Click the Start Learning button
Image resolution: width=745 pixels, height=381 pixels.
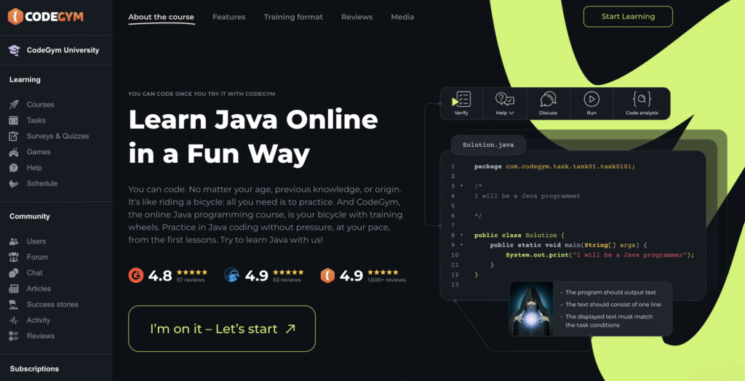628,17
